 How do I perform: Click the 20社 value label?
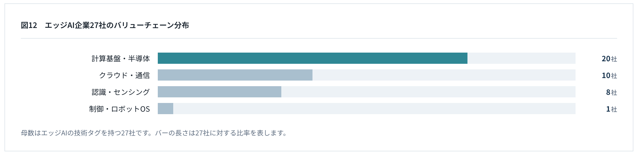[x=609, y=58]
